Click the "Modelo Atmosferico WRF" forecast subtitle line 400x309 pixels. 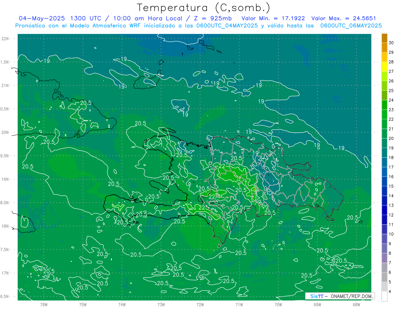[x=198, y=26]
